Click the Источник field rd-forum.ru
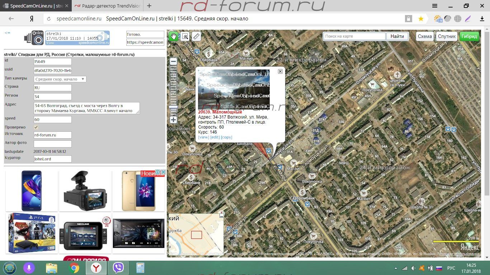Viewport: 490px width, 275px height. click(52, 135)
